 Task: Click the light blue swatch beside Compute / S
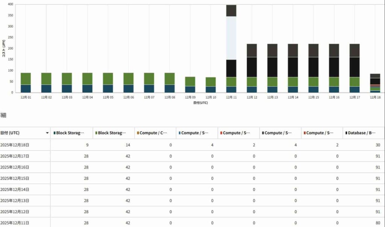(180, 133)
